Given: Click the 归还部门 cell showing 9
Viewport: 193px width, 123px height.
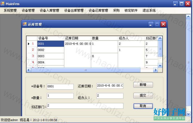Looking at the screenshot, I should pyautogui.click(x=151, y=62).
